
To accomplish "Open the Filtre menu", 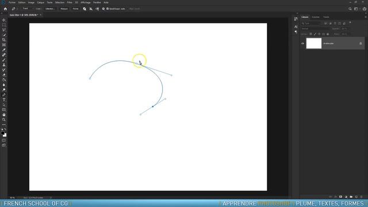I will click(x=70, y=2).
